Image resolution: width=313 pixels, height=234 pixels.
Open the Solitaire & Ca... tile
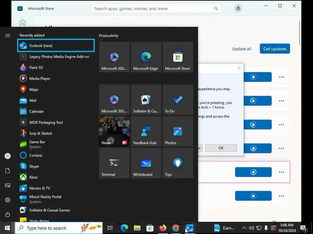[x=146, y=100]
